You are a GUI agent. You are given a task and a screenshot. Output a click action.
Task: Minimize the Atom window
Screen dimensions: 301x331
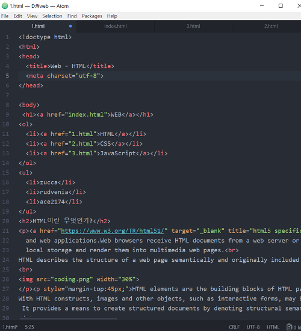tap(262, 6)
